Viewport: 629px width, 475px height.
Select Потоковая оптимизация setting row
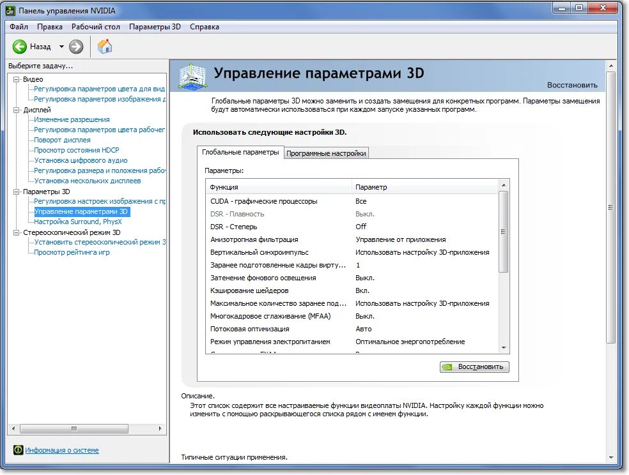coord(352,329)
